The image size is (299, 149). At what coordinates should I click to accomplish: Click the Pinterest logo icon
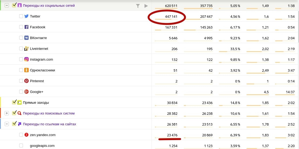click(x=26, y=81)
